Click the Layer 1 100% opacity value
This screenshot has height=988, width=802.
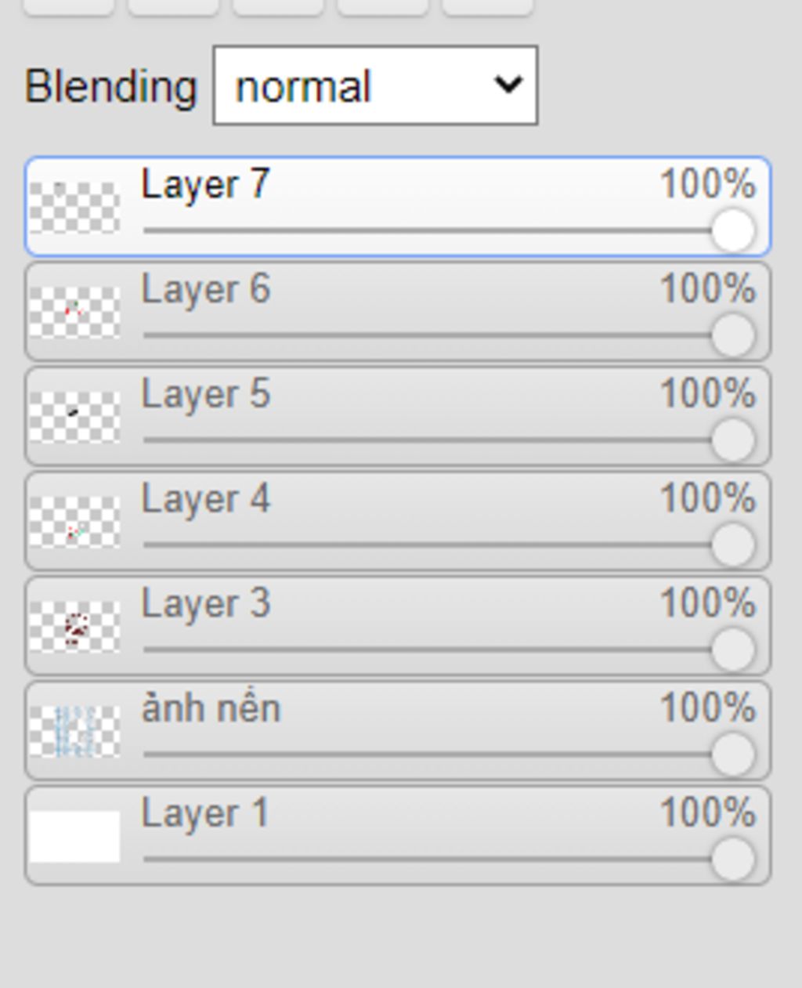click(707, 812)
